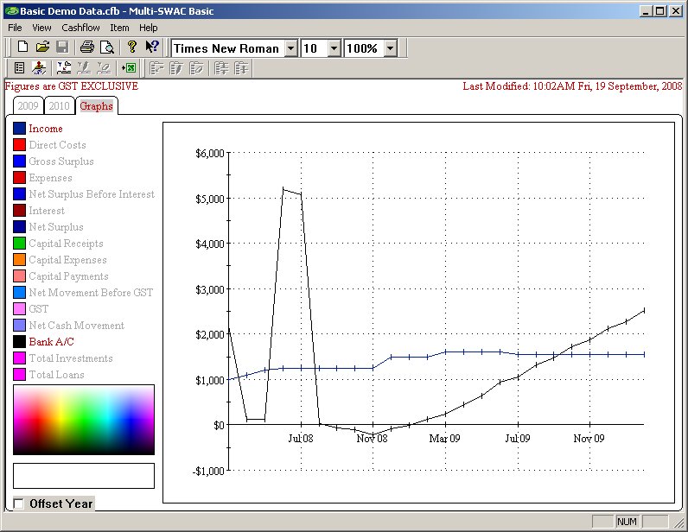Image resolution: width=688 pixels, height=532 pixels.
Task: Click the second greyed item-list edit icon
Action: 176,68
